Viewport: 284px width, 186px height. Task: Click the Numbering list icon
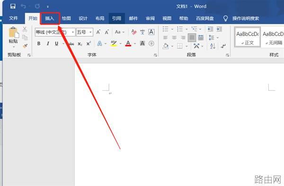click(180, 29)
